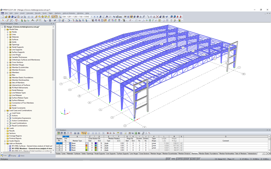
Task: Open the Calculate menu
Action: pos(30,13)
